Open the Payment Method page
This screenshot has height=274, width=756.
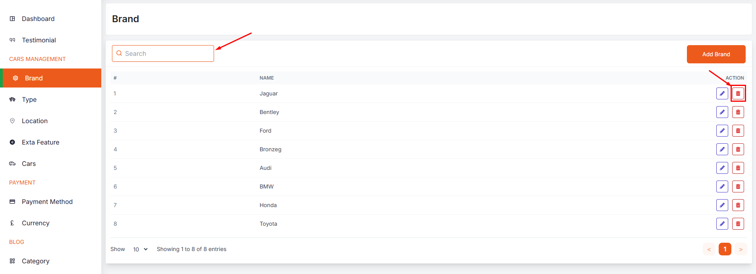pyautogui.click(x=47, y=202)
